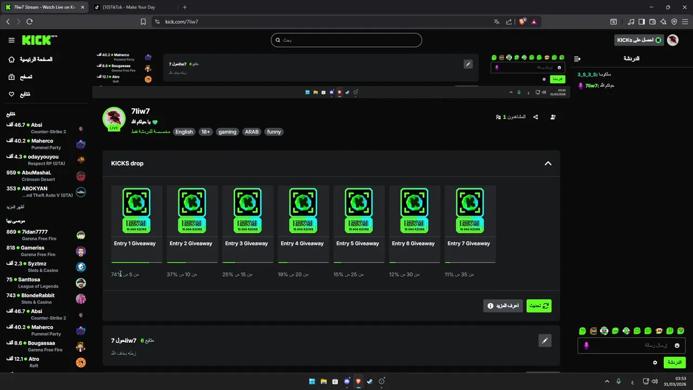This screenshot has height=390, width=693.
Task: Open the emoji picker in chat input
Action: [677, 346]
